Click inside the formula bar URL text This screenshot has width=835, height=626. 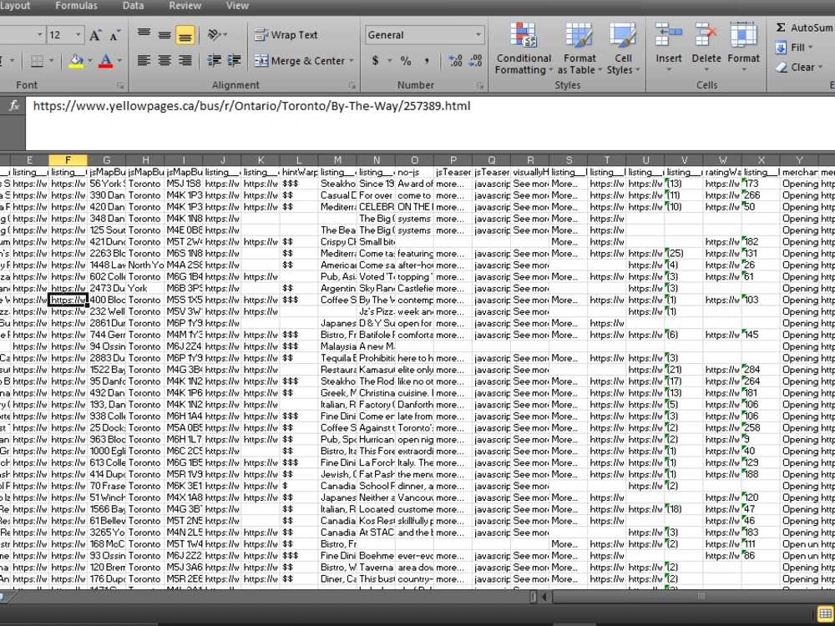(x=251, y=106)
